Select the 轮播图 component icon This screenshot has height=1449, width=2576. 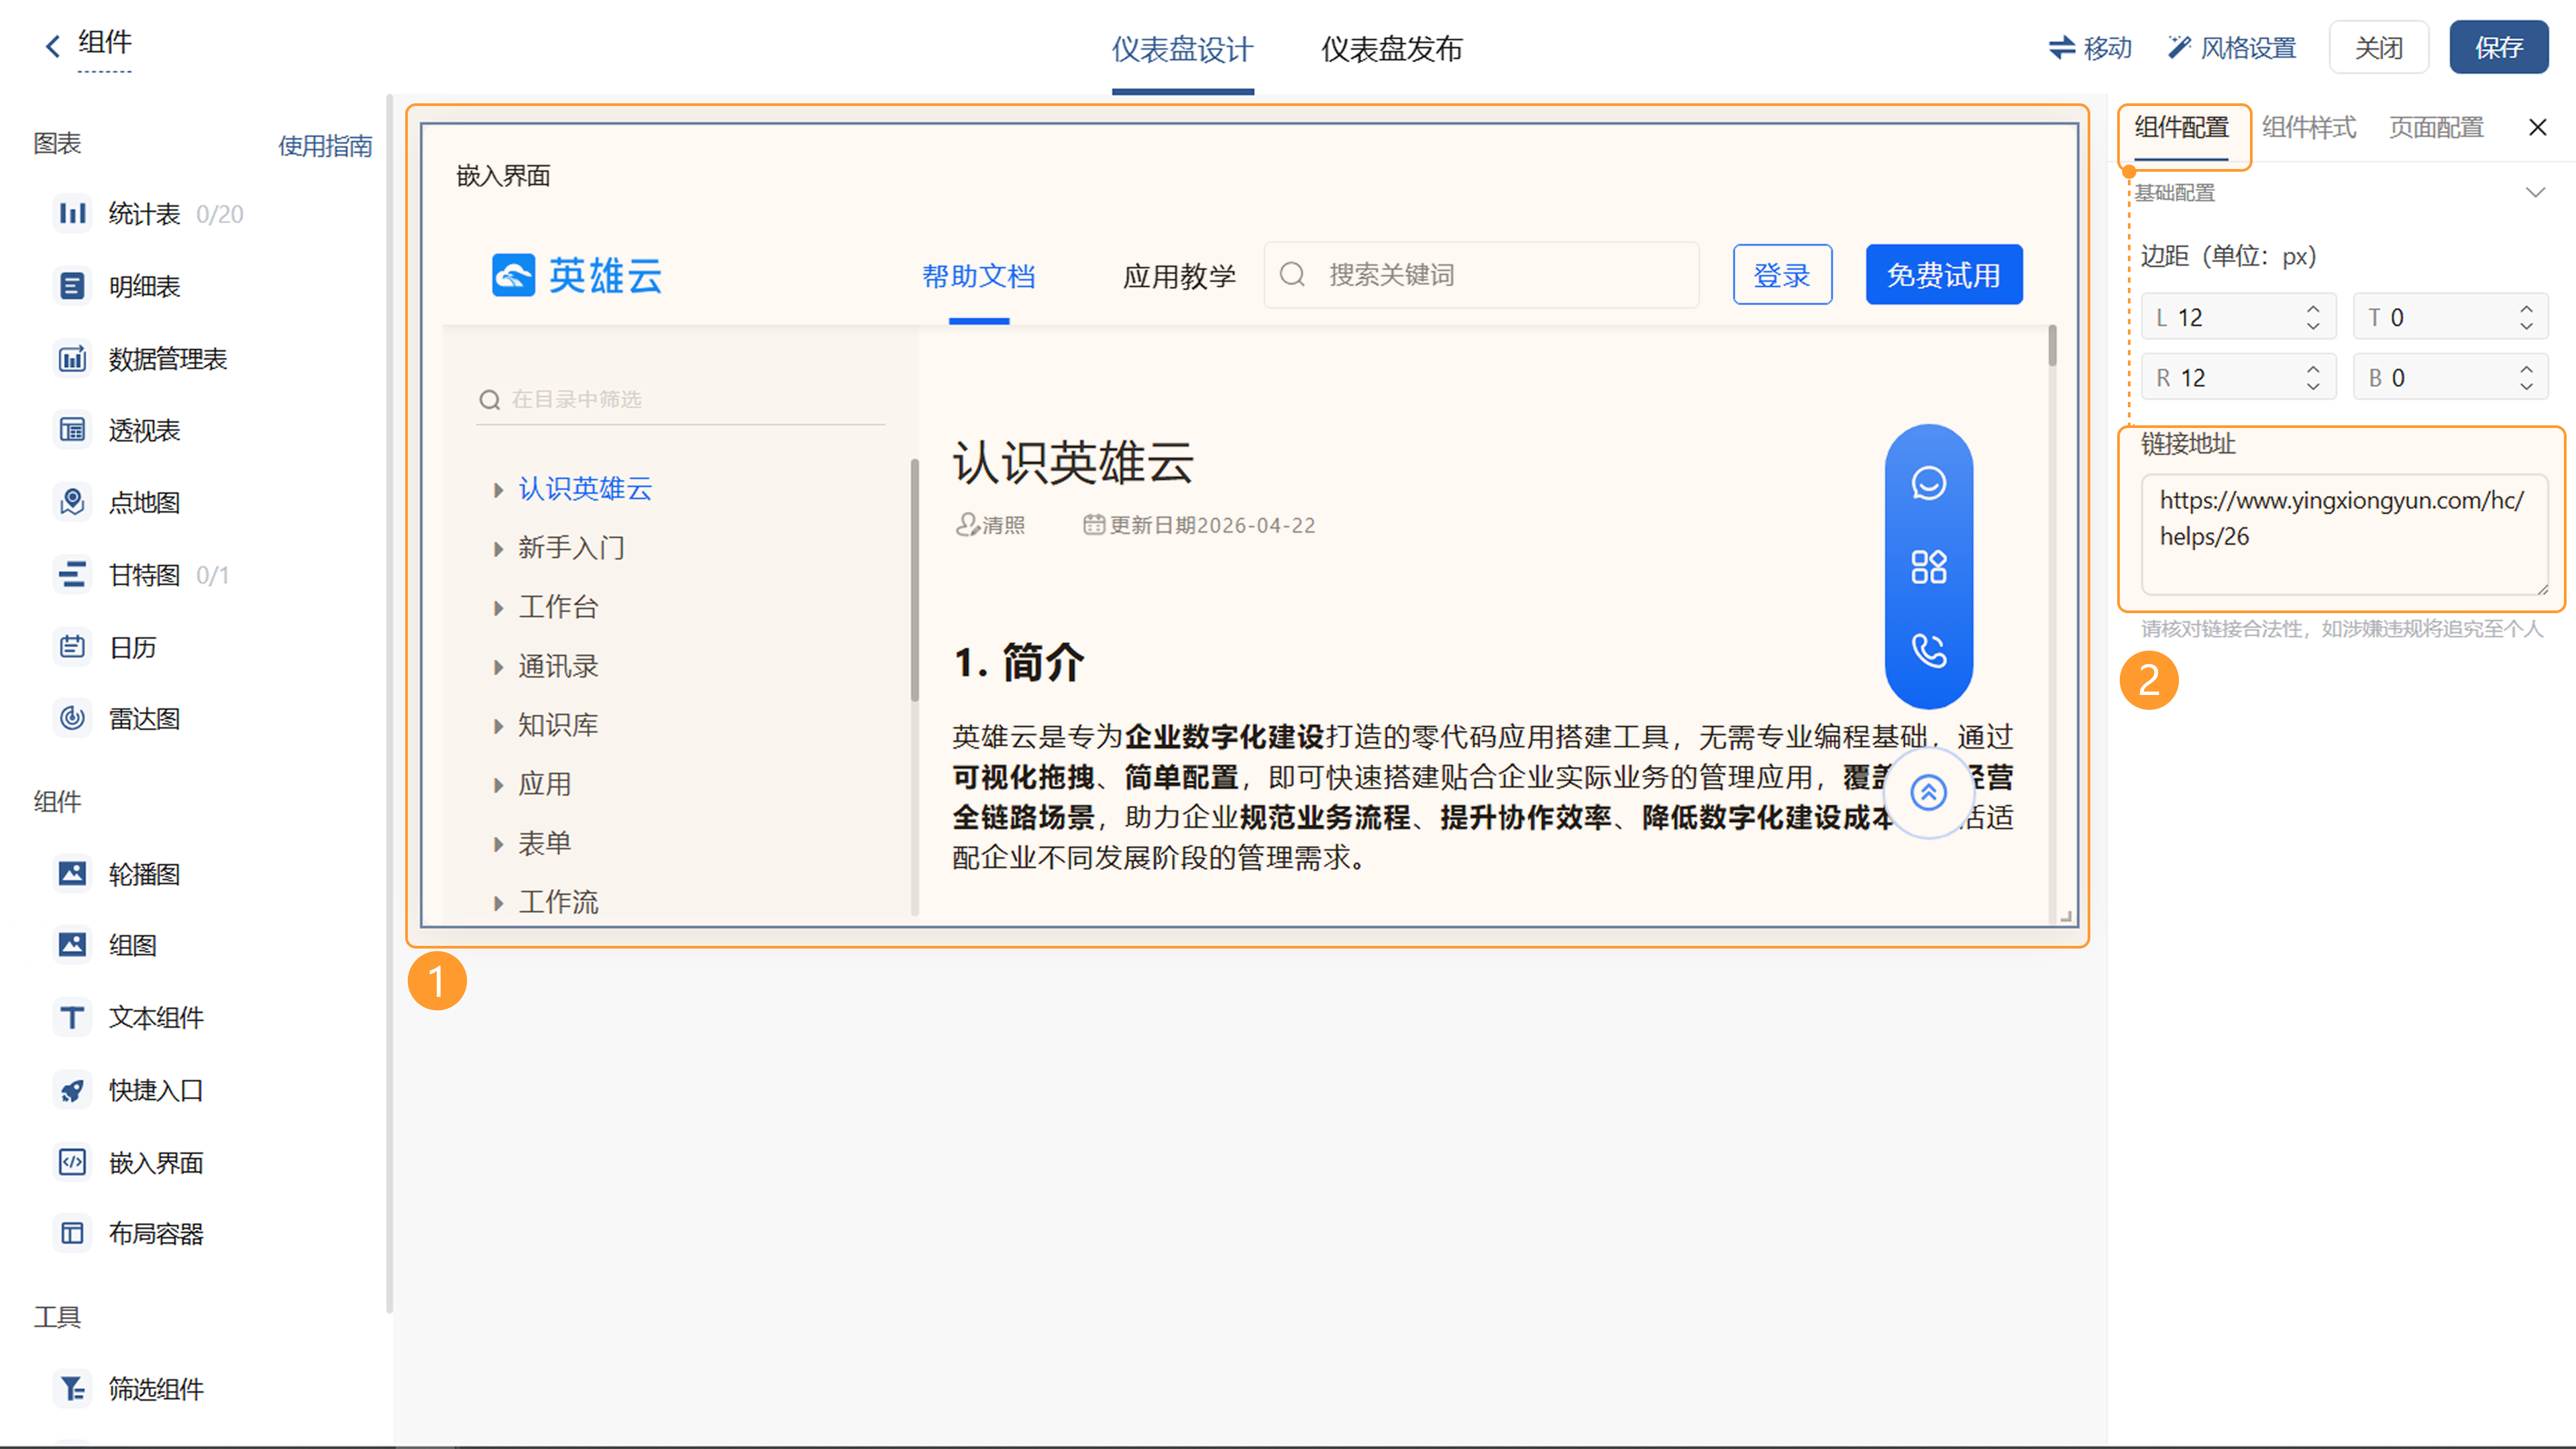click(72, 873)
